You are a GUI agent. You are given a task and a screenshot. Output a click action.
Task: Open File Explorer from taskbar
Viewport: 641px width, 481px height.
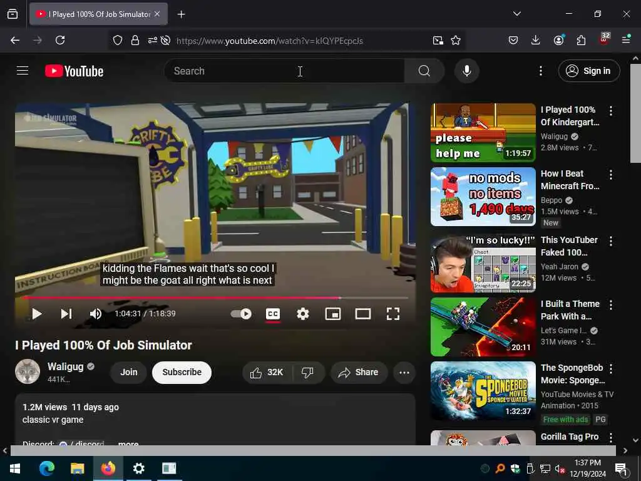(77, 468)
